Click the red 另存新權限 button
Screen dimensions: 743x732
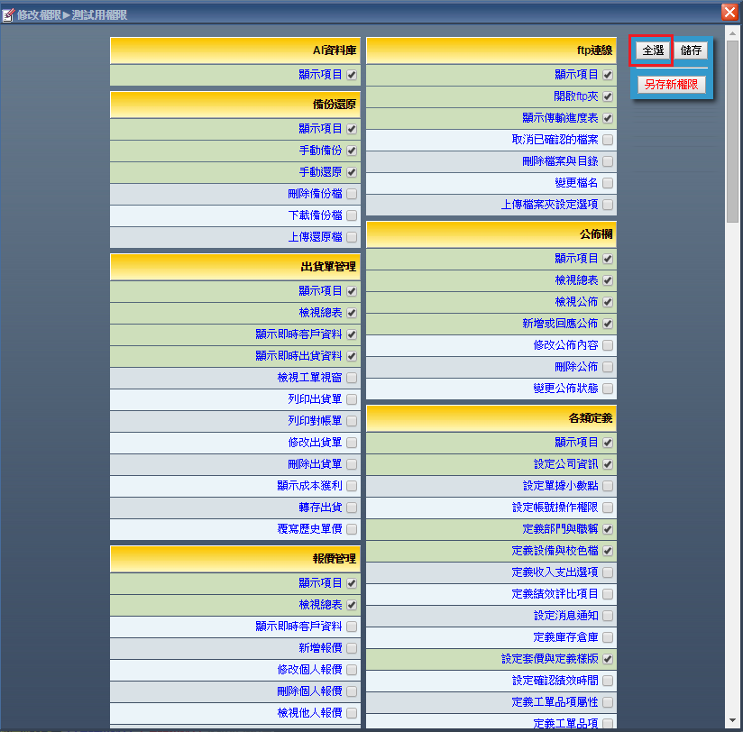[x=672, y=84]
